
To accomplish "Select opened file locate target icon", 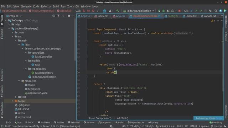I will coord(54,16).
